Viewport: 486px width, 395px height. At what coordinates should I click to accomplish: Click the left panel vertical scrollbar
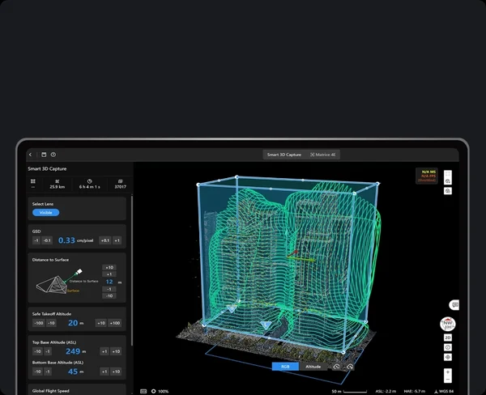point(132,243)
